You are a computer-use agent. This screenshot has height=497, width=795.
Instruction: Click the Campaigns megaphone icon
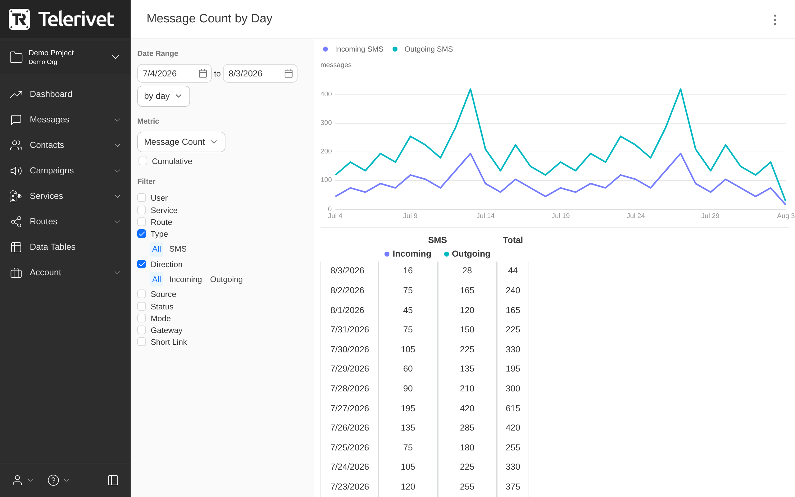tap(16, 171)
